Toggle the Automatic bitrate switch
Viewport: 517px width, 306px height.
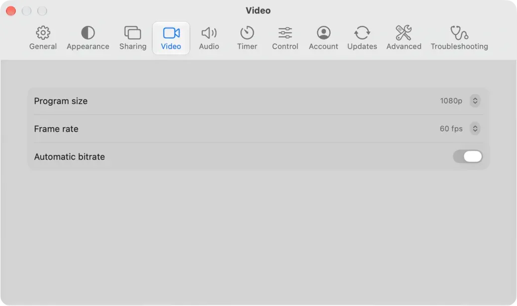pyautogui.click(x=468, y=156)
